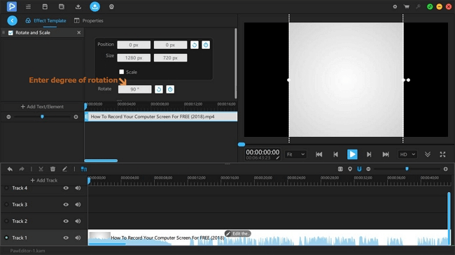Click the register key icon
The height and width of the screenshot is (255, 455).
click(418, 7)
